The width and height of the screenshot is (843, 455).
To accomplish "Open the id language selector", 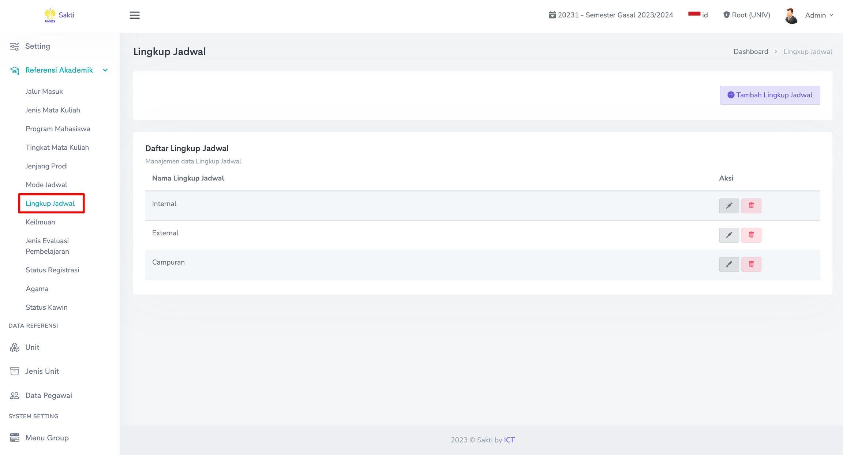I will (x=698, y=15).
